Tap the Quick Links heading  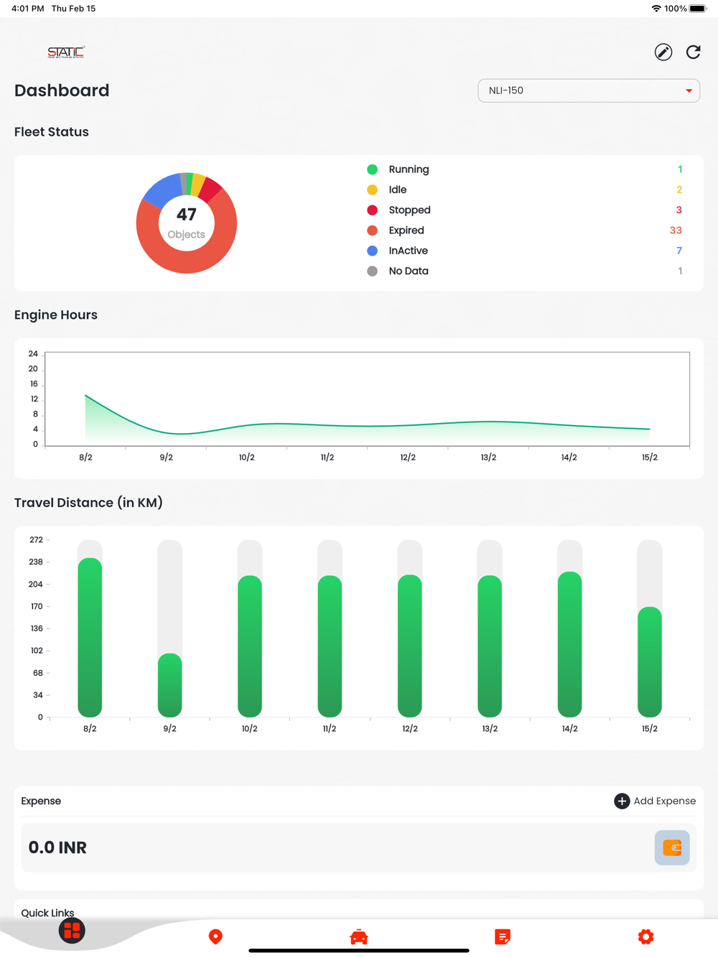click(47, 913)
